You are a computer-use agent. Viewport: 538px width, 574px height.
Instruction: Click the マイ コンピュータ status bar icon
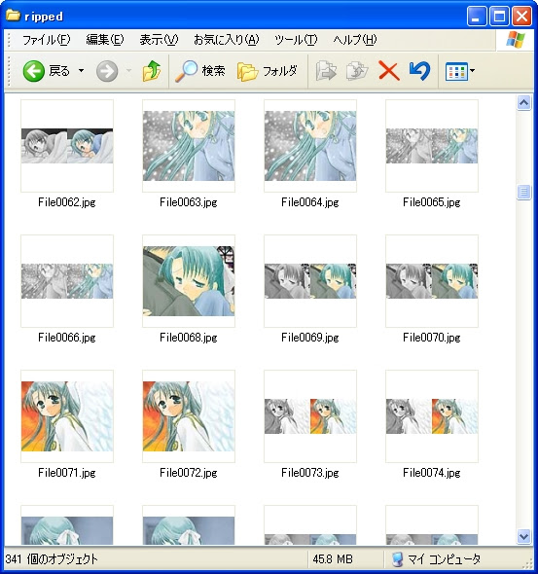click(x=397, y=559)
